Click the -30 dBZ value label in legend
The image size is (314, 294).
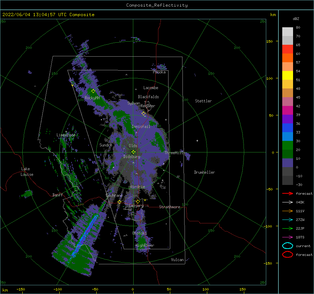click(299, 185)
